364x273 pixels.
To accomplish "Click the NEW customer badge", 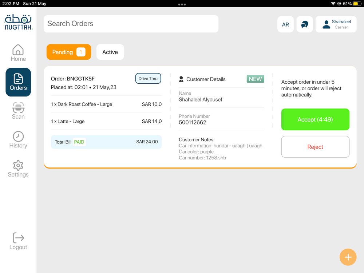I will 255,79.
